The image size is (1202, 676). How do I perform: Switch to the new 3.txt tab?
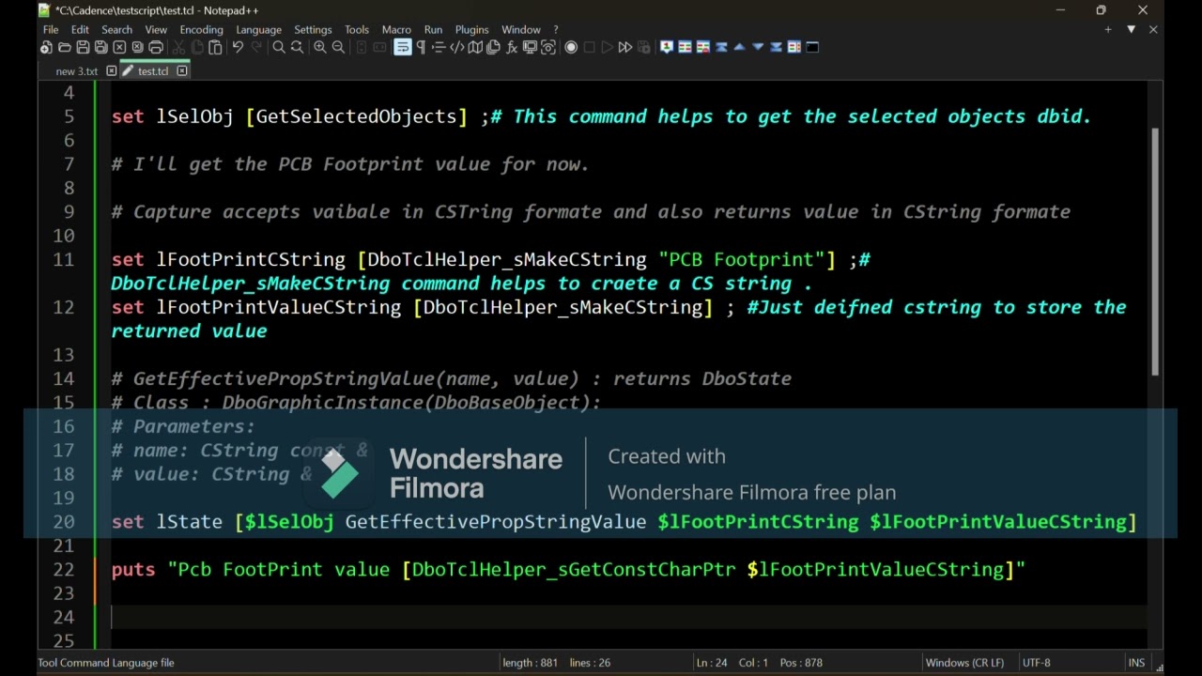tap(77, 71)
